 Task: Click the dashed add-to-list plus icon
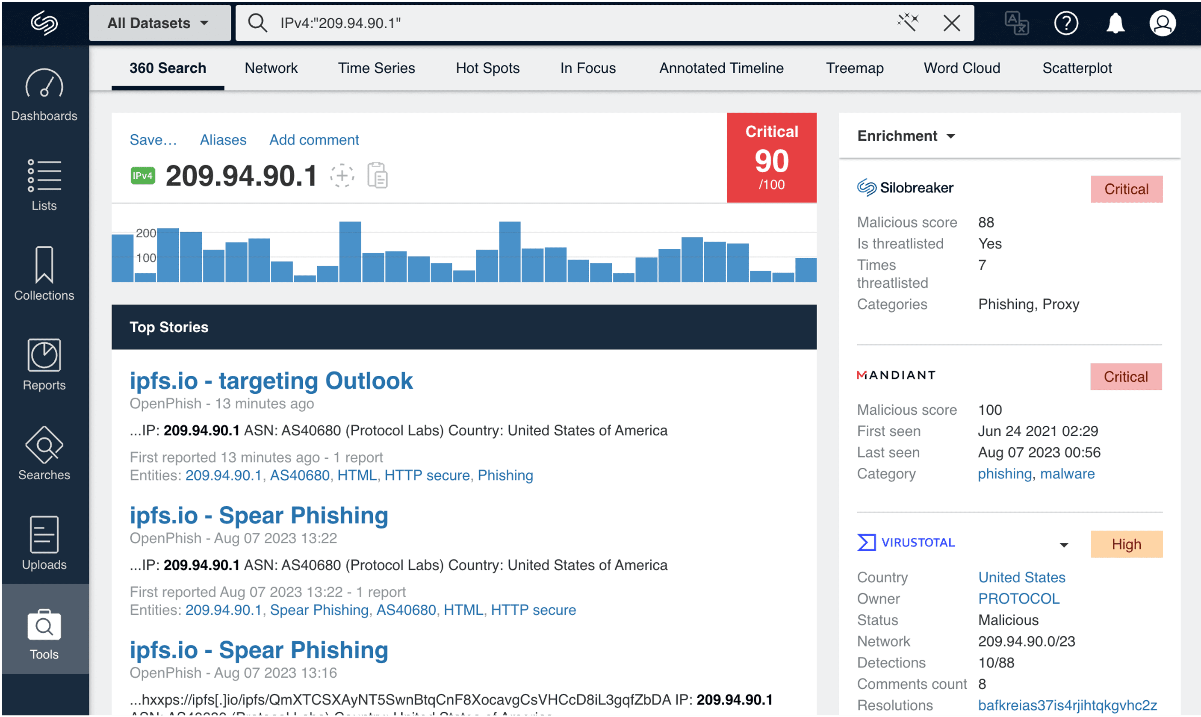[342, 175]
